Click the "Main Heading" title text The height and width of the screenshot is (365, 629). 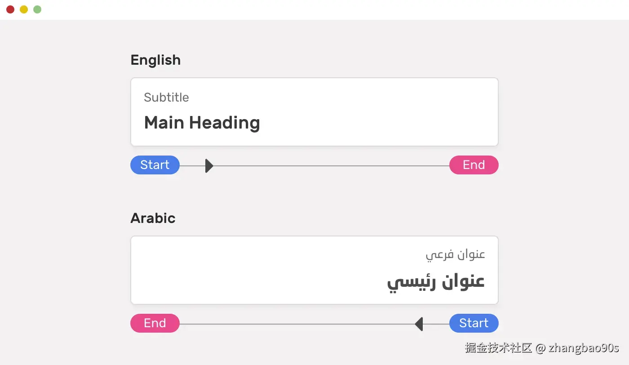(202, 123)
